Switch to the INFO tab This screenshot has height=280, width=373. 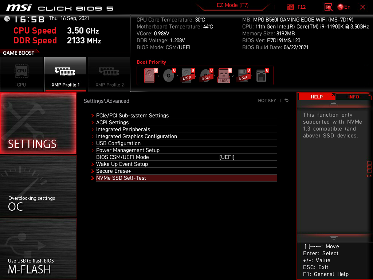point(353,97)
